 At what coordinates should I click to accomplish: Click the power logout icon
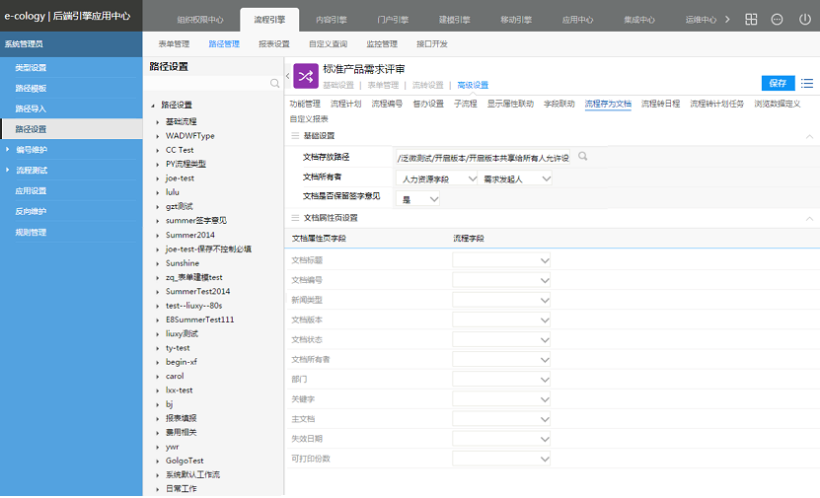(805, 20)
